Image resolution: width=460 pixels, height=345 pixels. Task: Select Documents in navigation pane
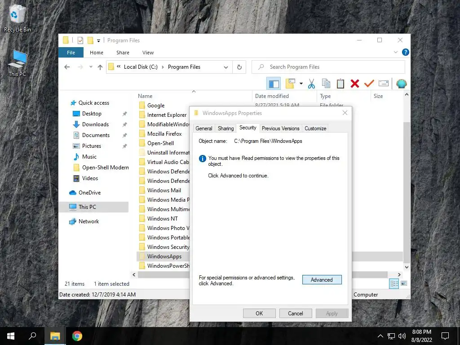[x=96, y=135]
